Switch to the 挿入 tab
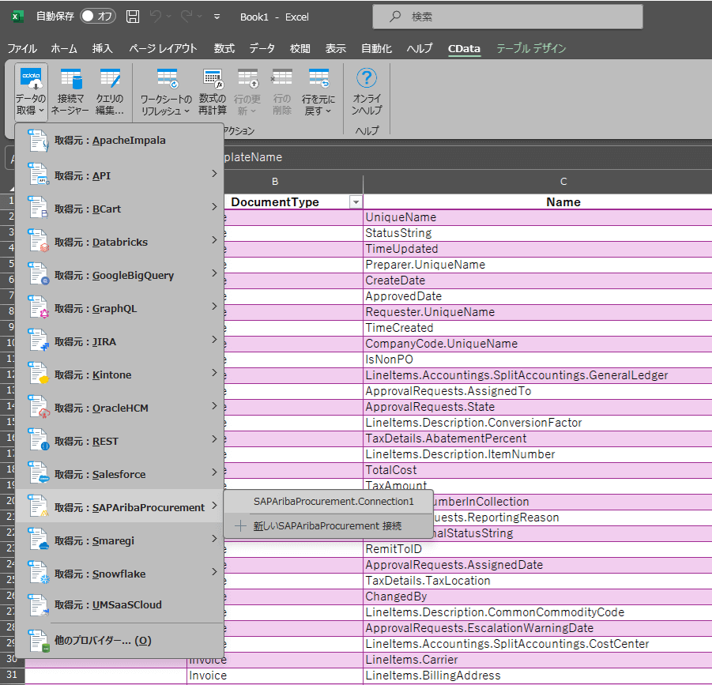712x685 pixels. (x=102, y=48)
